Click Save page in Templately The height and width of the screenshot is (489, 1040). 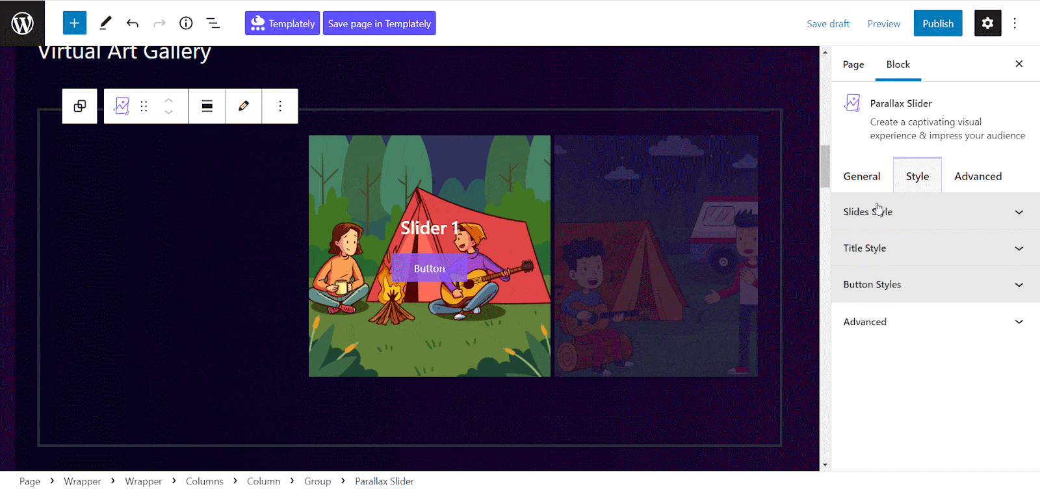coord(380,23)
